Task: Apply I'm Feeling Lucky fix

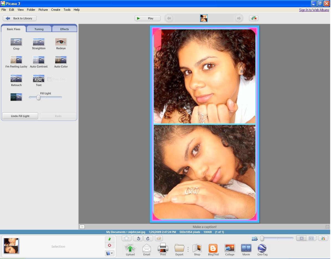Action: coord(16,60)
